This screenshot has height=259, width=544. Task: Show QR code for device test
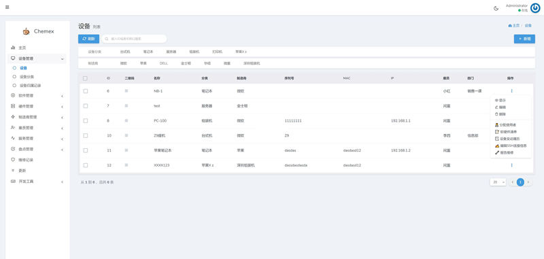pos(126,106)
